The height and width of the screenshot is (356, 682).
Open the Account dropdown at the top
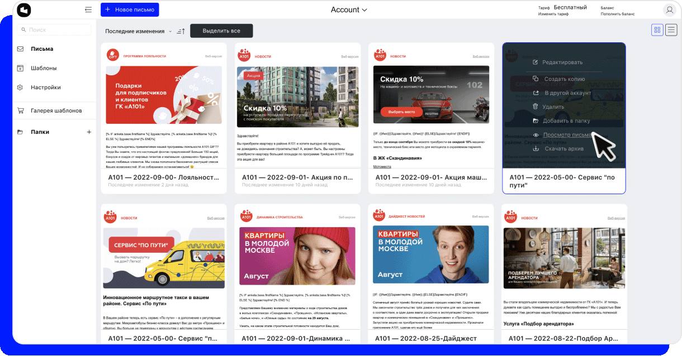click(x=349, y=9)
